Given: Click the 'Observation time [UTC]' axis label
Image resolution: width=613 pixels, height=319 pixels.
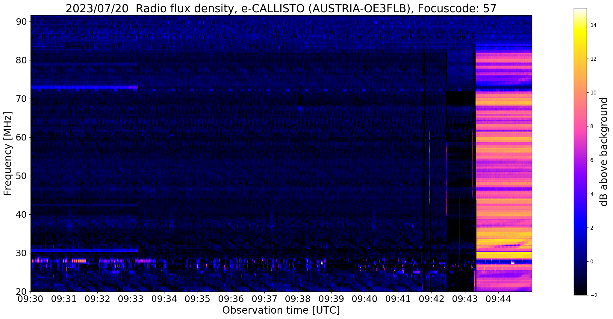Looking at the screenshot, I should [x=281, y=310].
